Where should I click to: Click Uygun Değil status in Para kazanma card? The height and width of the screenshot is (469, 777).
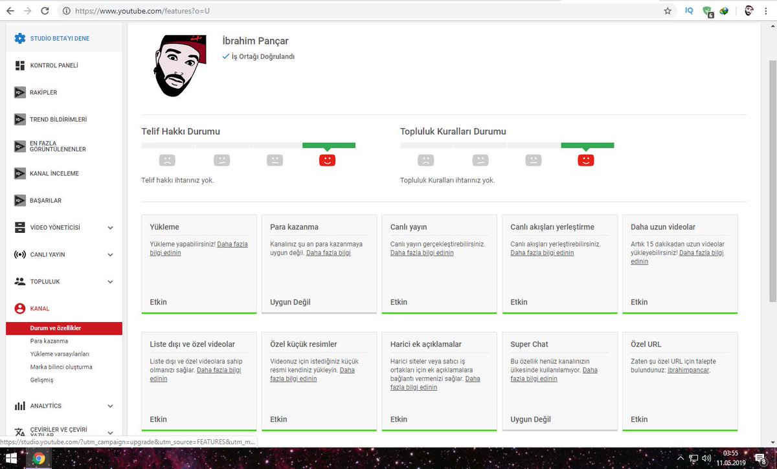coord(290,302)
